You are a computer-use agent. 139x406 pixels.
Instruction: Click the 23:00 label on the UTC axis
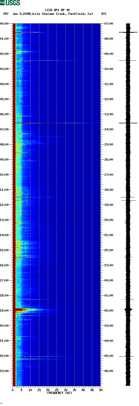tap(109, 265)
